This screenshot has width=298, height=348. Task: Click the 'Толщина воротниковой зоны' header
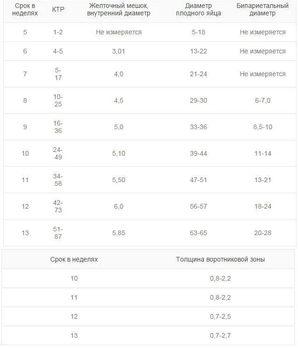click(220, 259)
